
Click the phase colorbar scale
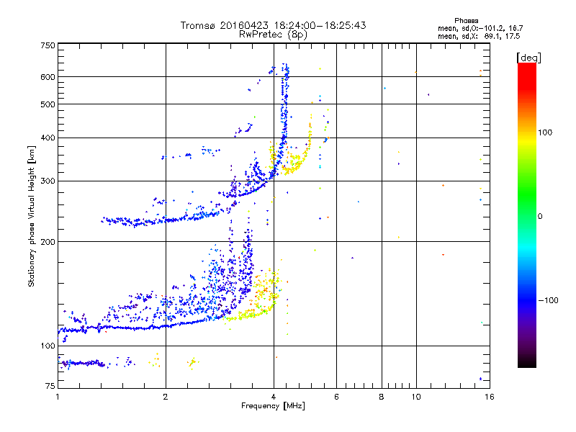point(527,215)
